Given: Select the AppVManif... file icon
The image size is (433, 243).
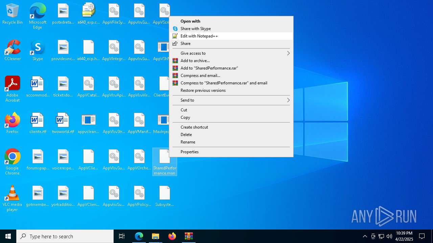Looking at the screenshot, I should 139,124.
